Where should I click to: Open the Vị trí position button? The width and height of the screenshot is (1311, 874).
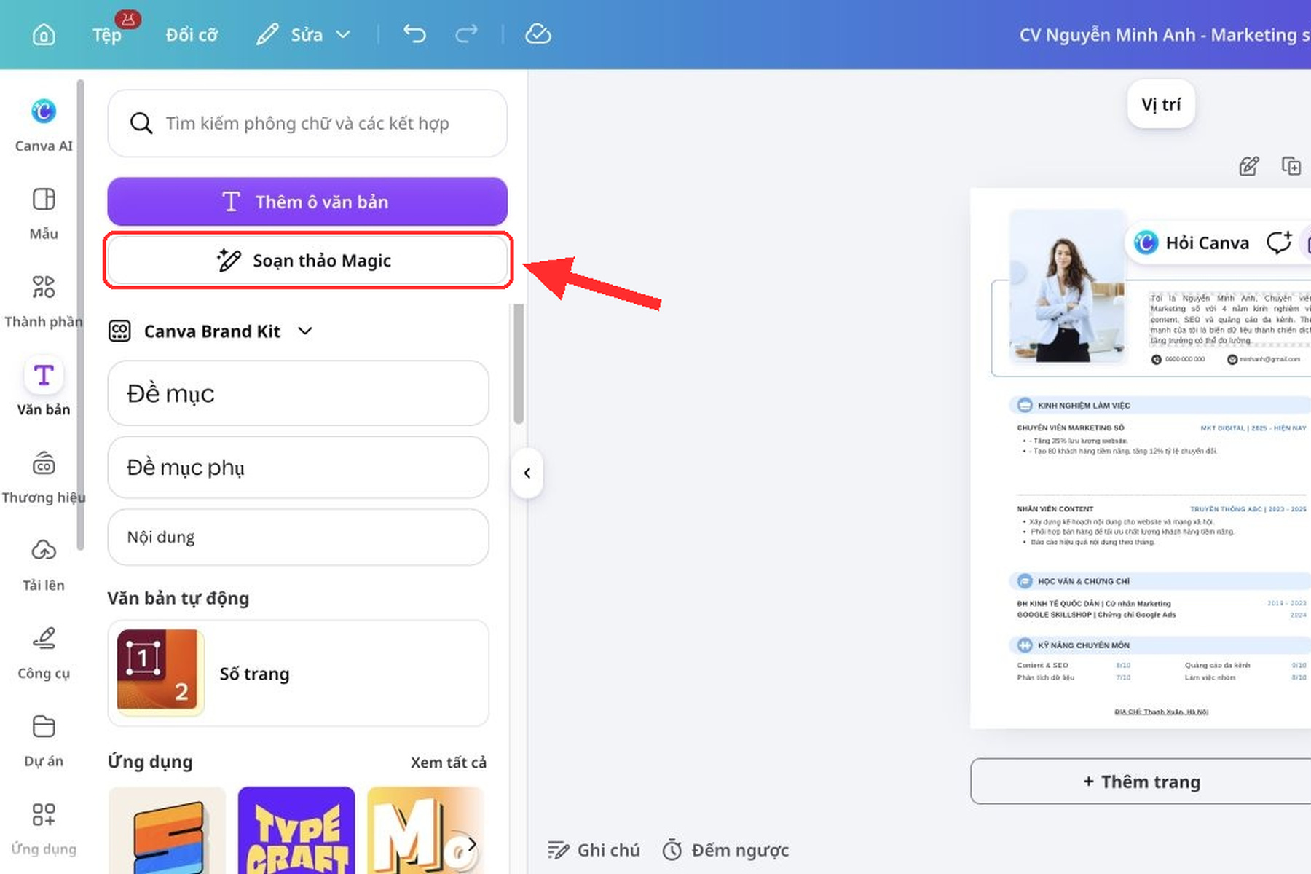click(x=1161, y=104)
